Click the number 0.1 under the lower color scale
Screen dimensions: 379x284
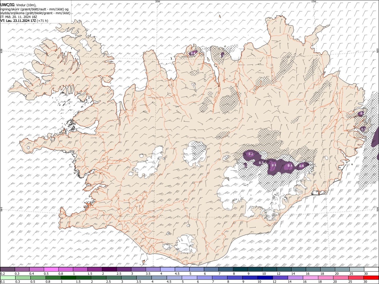[x=2, y=282]
